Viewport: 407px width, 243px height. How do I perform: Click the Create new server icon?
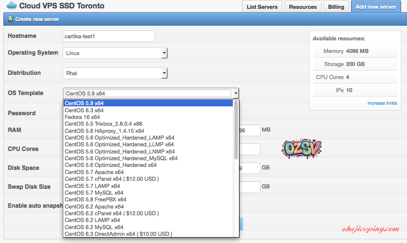(x=10, y=19)
